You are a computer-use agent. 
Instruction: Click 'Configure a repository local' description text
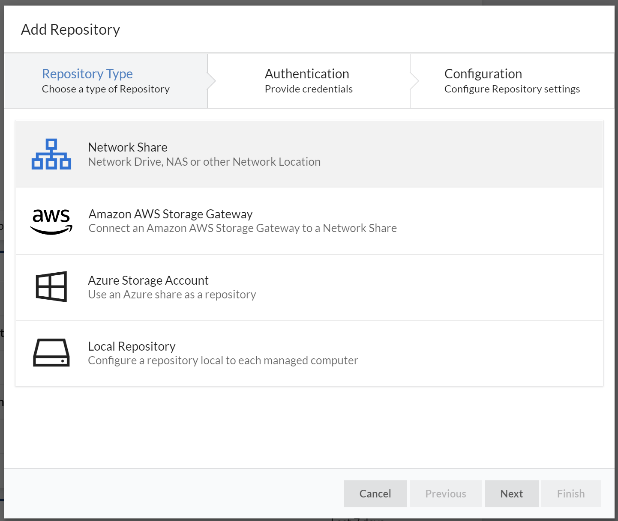click(x=222, y=360)
